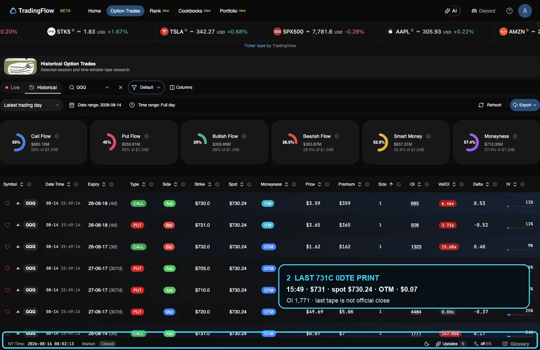Open the Discord link
The height and width of the screenshot is (350, 540).
pos(483,11)
